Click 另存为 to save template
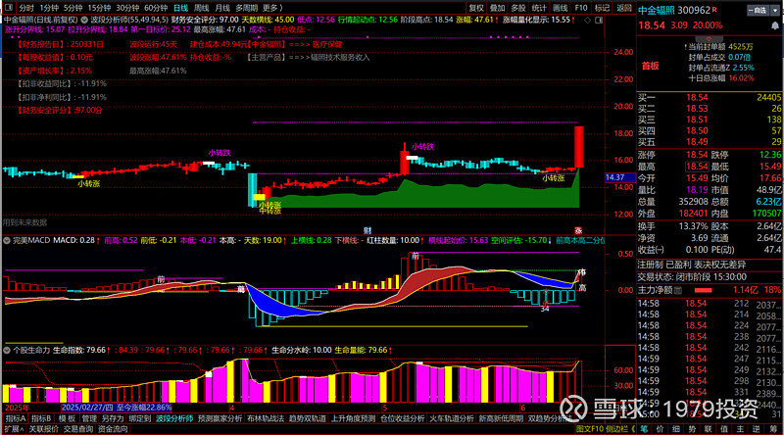Viewport: 784px width, 435px height. [x=113, y=419]
